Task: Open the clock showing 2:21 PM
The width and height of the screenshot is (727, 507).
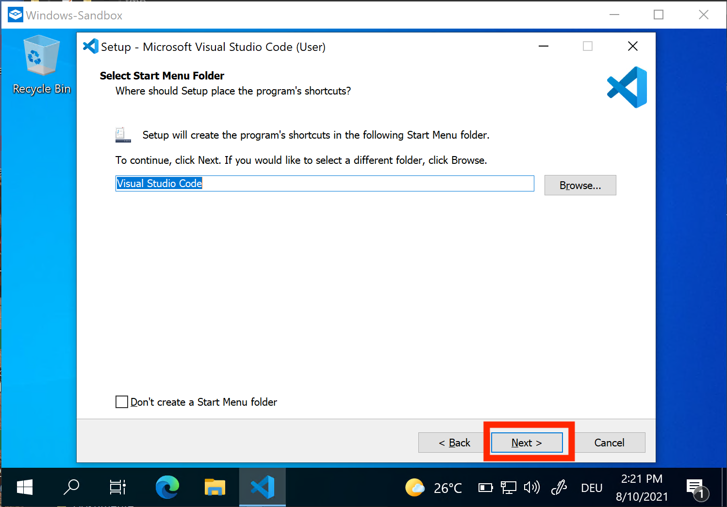Action: (642, 488)
